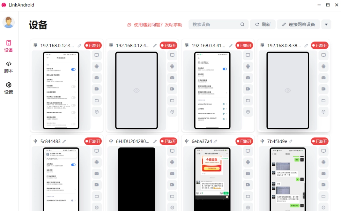Screen dimensions: 341x211
Task: Open file manager for device 192.168.0.12:3...
Action: point(97,100)
